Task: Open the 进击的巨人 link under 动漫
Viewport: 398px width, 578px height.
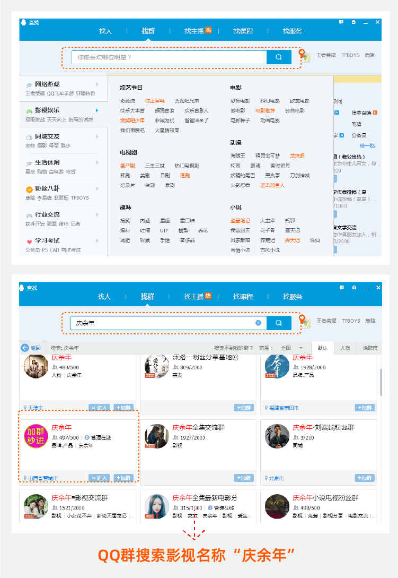Action: click(x=272, y=185)
